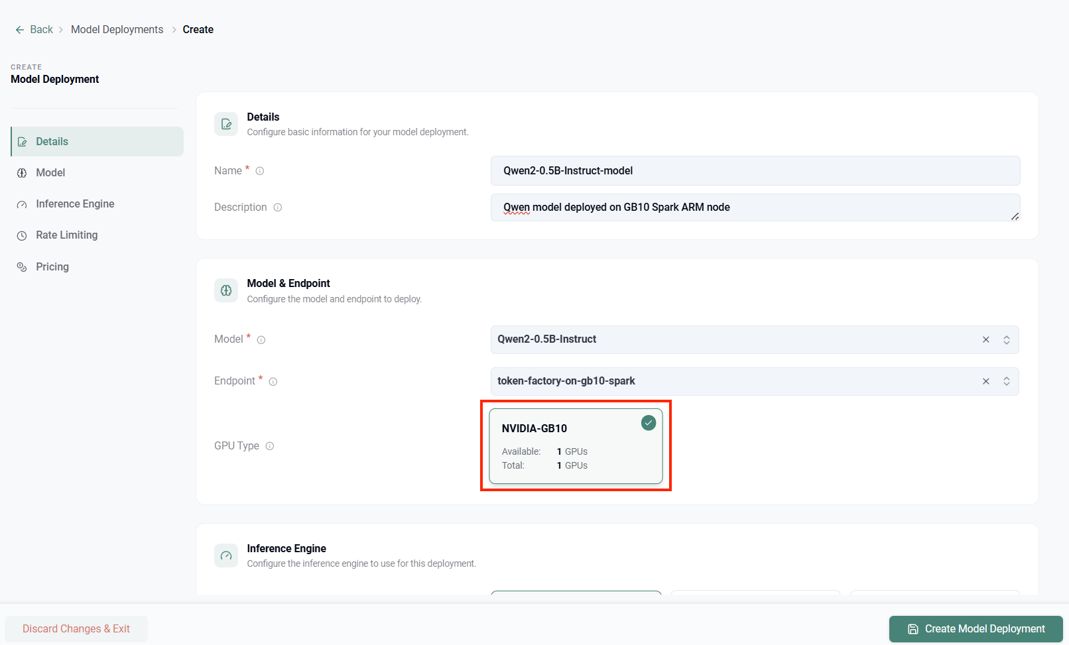This screenshot has width=1069, height=645.
Task: Click the Rate Limiting clock icon
Action: (x=22, y=236)
